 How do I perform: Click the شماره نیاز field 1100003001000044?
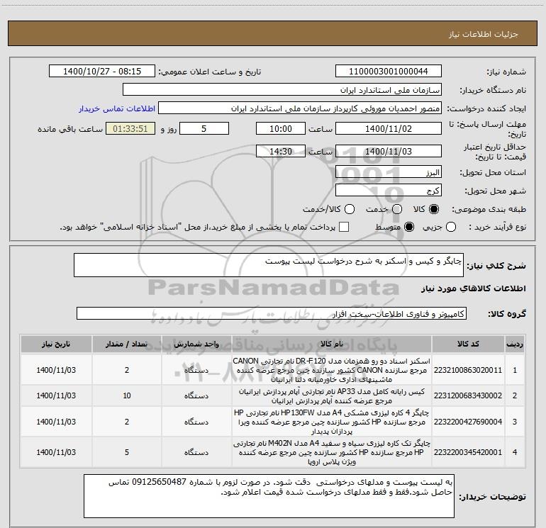click(389, 72)
